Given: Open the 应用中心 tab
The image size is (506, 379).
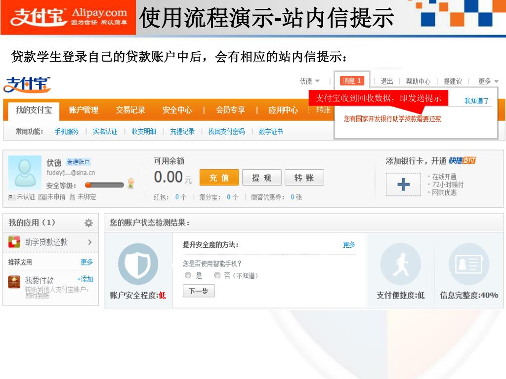Looking at the screenshot, I should coord(283,110).
